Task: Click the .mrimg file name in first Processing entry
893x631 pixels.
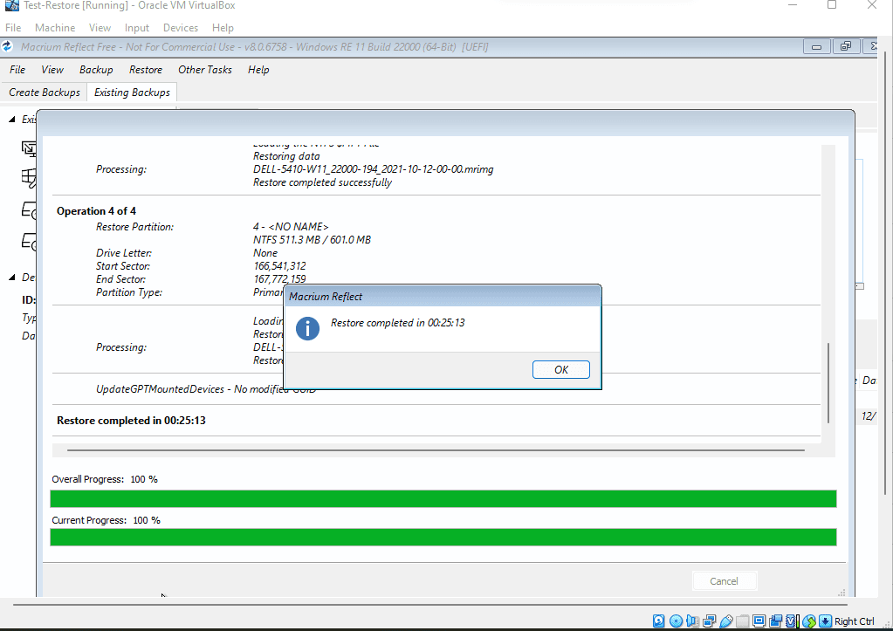Action: coord(373,169)
